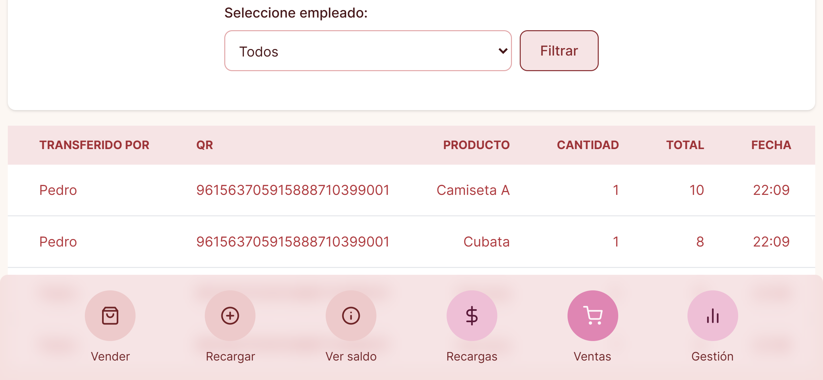The height and width of the screenshot is (380, 823).
Task: Select the Vender label in bottom navigation
Action: (x=110, y=356)
